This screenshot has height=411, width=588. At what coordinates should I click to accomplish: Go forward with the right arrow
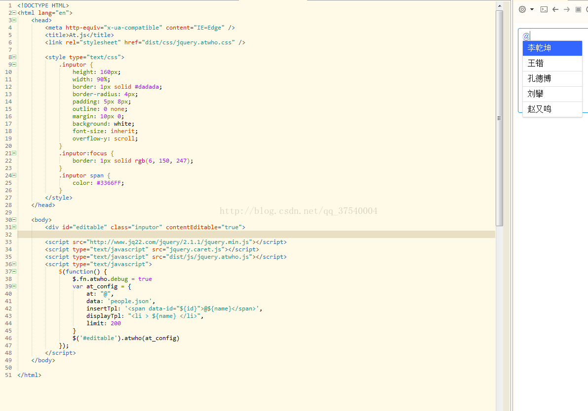pyautogui.click(x=567, y=9)
